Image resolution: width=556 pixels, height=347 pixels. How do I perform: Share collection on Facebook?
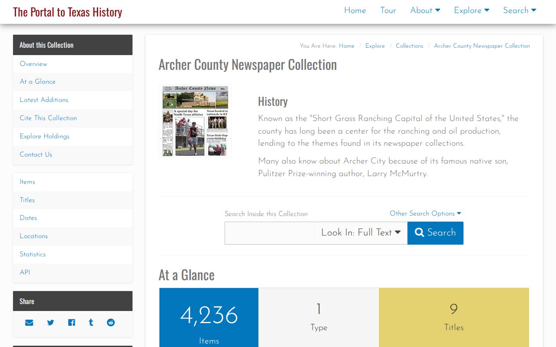pos(71,323)
